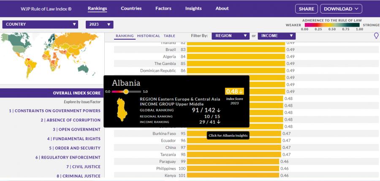Open the Factors nav item
Screen dimensions: 380x181
tap(163, 8)
